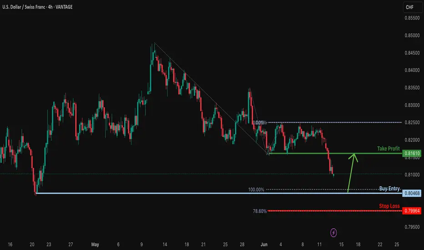
Task: Click the 0.84000 price axis label
Action: tap(412, 70)
